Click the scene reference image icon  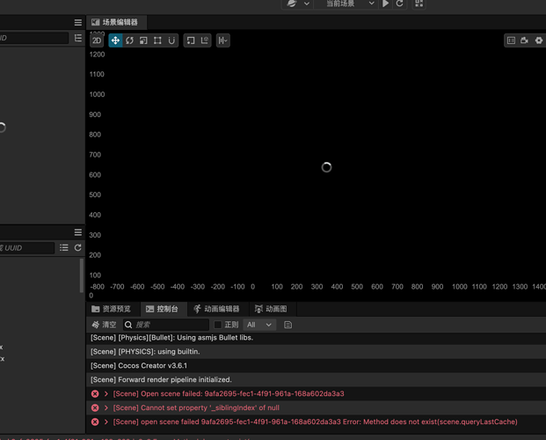pyautogui.click(x=511, y=40)
